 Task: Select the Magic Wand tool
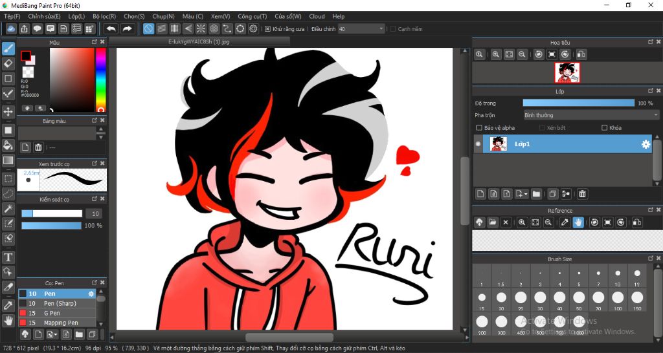pos(8,209)
